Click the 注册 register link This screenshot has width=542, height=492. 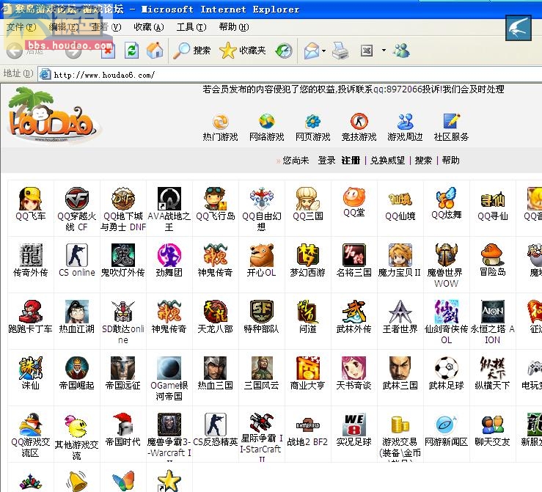[x=351, y=161]
